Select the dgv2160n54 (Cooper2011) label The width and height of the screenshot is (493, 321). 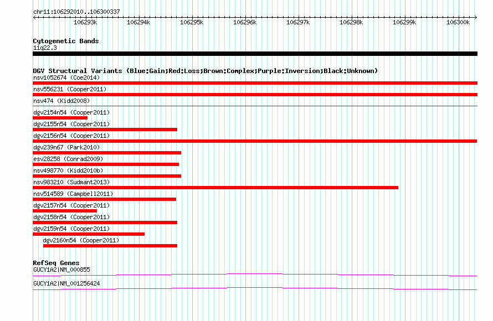coord(81,240)
